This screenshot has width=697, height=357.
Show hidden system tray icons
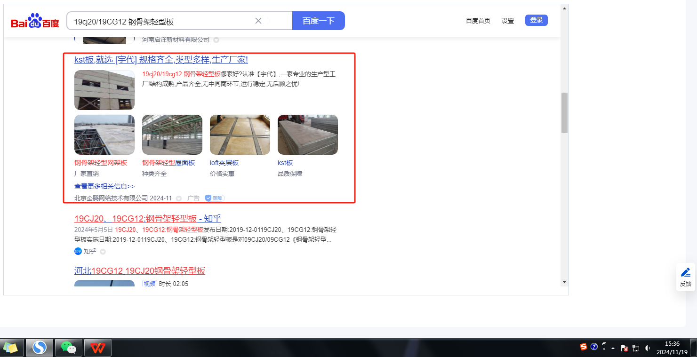point(613,348)
